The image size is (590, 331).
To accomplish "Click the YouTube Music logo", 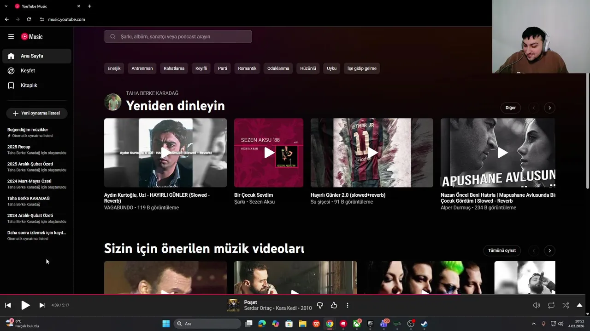I will [x=32, y=37].
